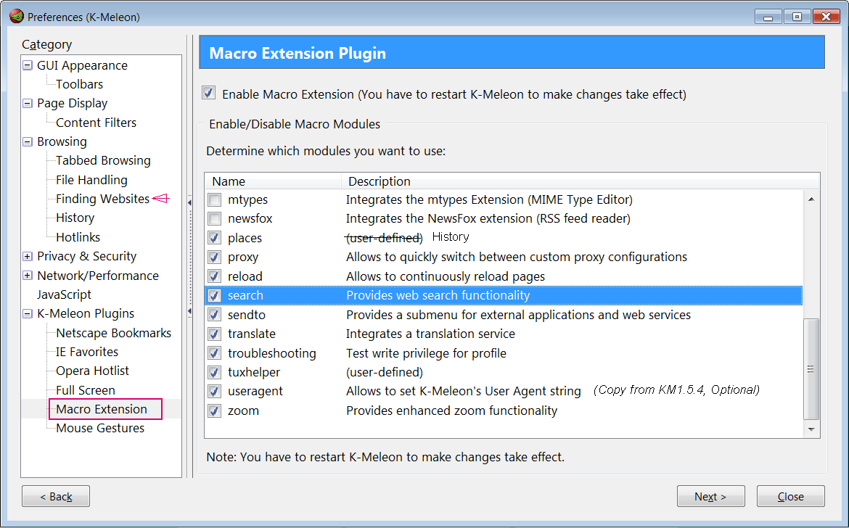Image resolution: width=849 pixels, height=528 pixels.
Task: Click the scrollbar down arrow in module list
Action: click(811, 429)
